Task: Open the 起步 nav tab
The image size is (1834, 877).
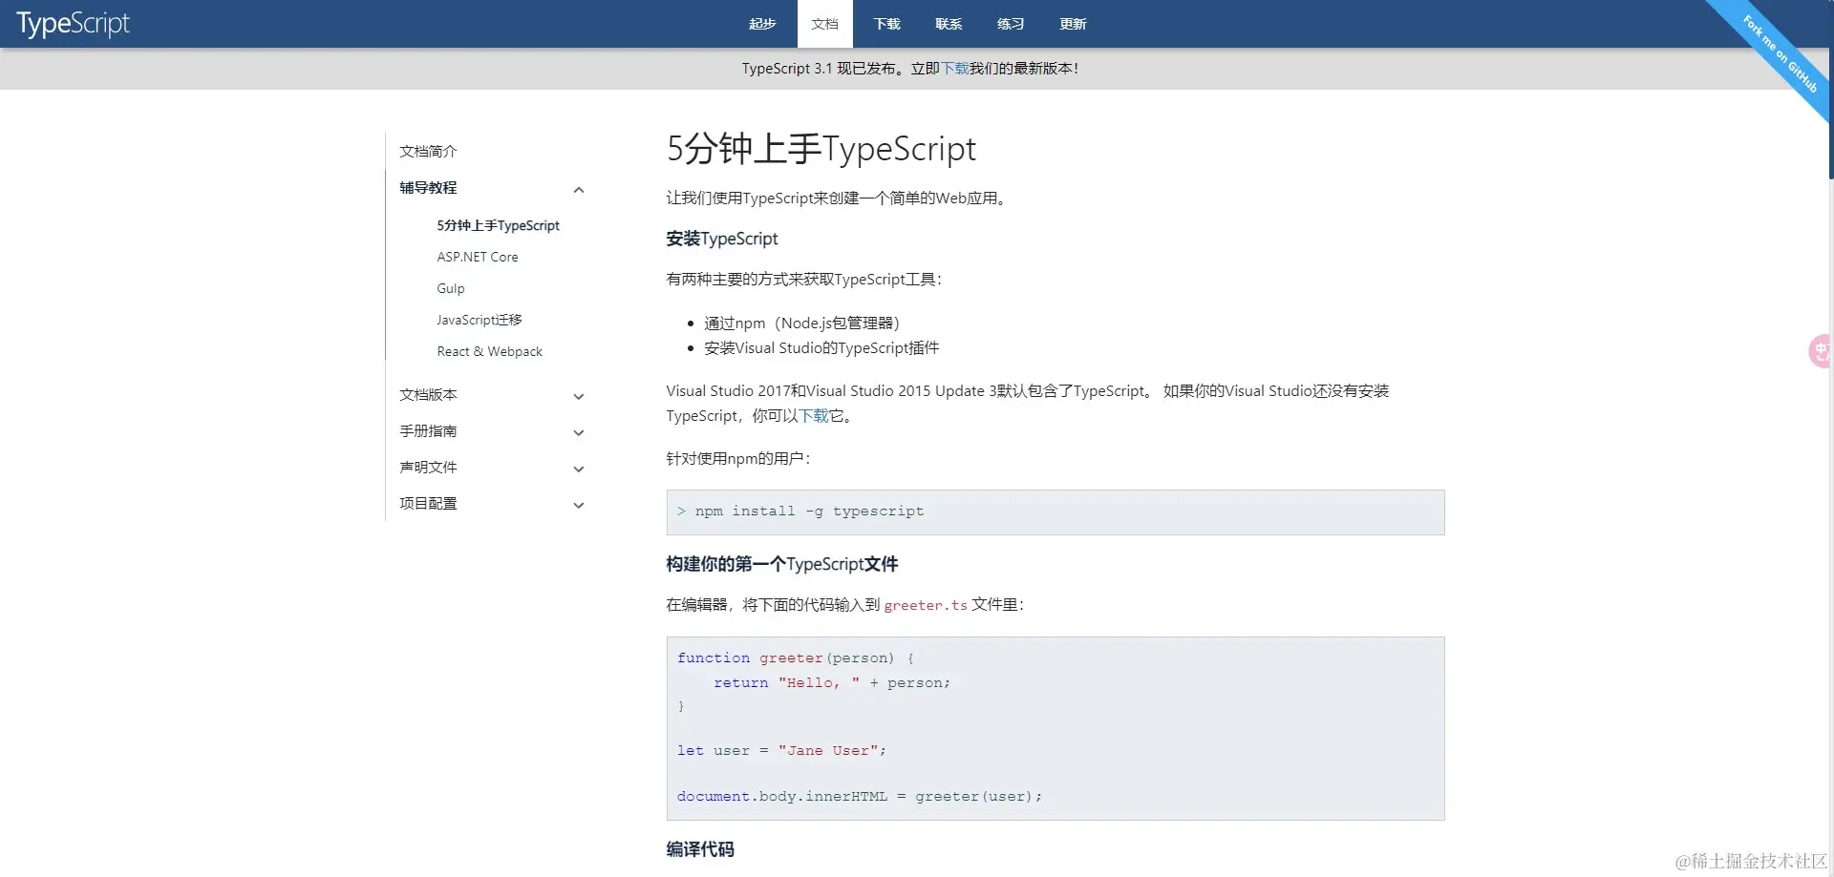Action: [762, 24]
